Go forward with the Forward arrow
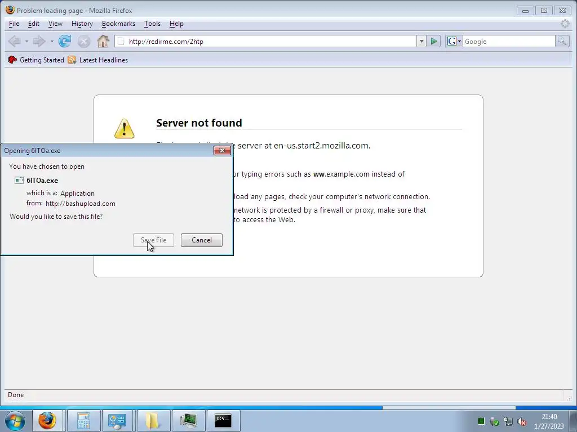Viewport: 577px width, 432px height. [39, 41]
